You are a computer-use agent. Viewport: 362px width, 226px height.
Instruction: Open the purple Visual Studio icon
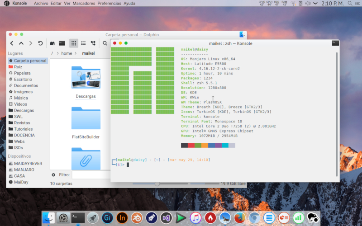[166, 218]
